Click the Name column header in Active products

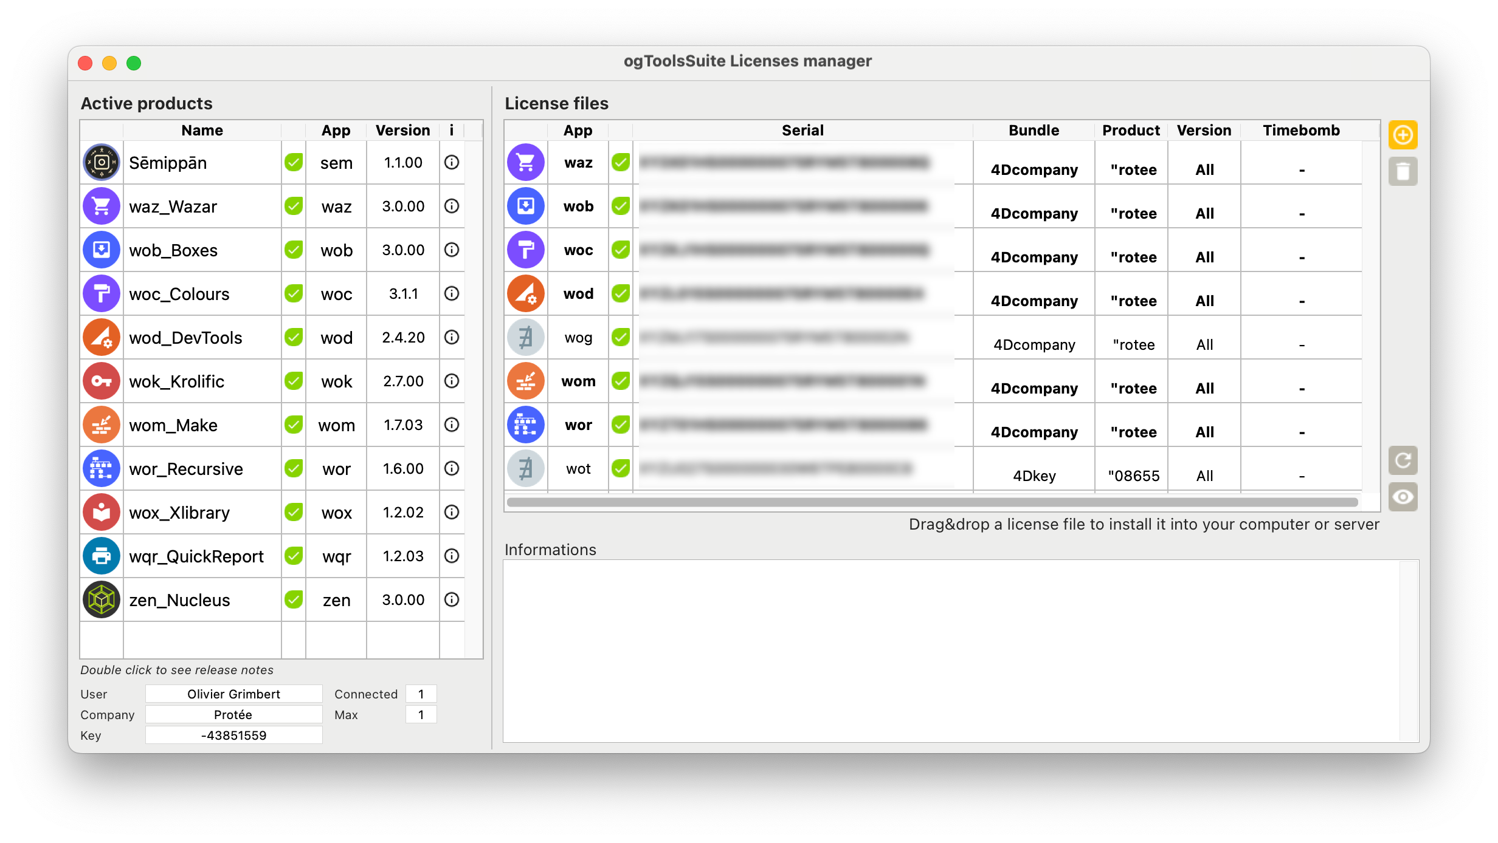click(x=202, y=131)
